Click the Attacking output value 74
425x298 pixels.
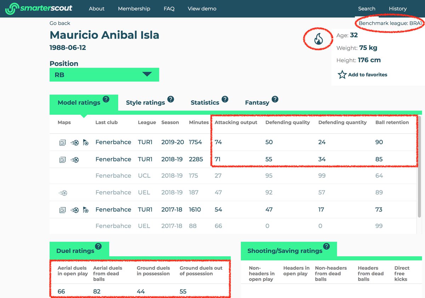click(218, 142)
